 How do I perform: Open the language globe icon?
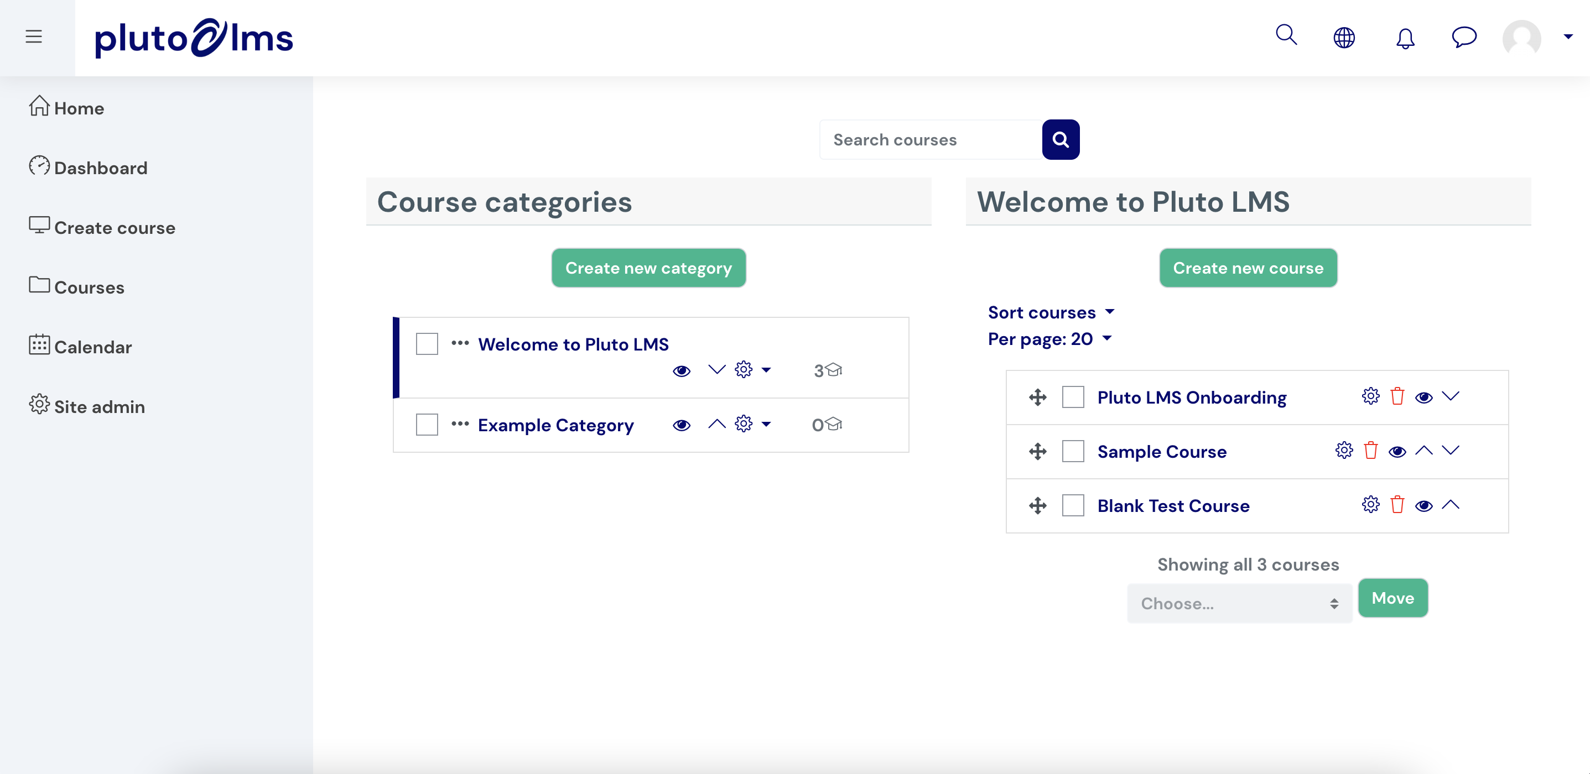(x=1344, y=38)
